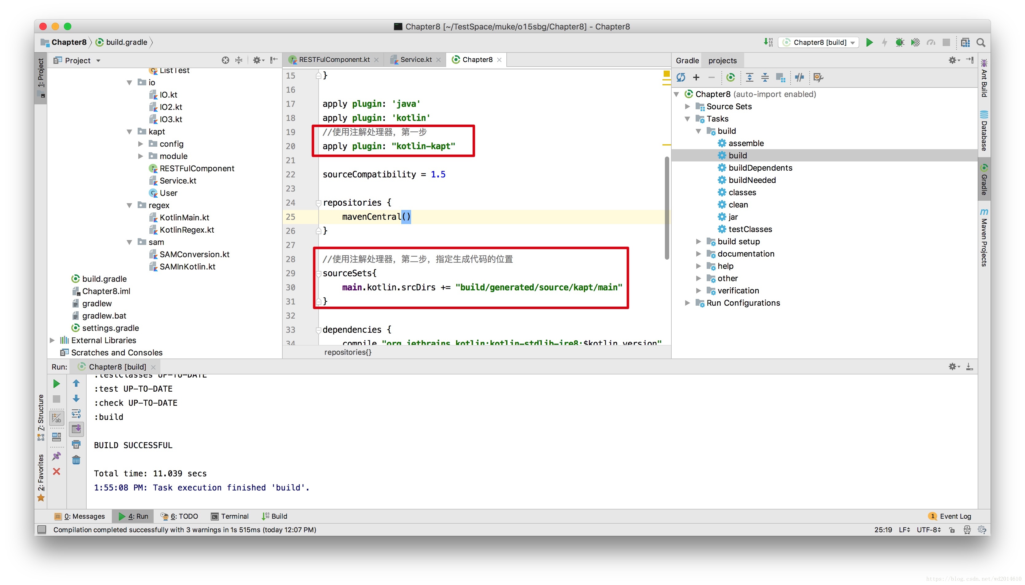Viewport: 1025px width, 585px height.
Task: Refresh all Gradle projects
Action: 681,77
